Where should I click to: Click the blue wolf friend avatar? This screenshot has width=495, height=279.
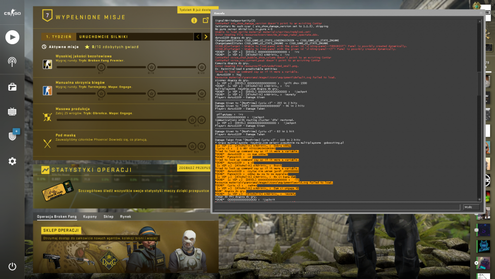483,246
